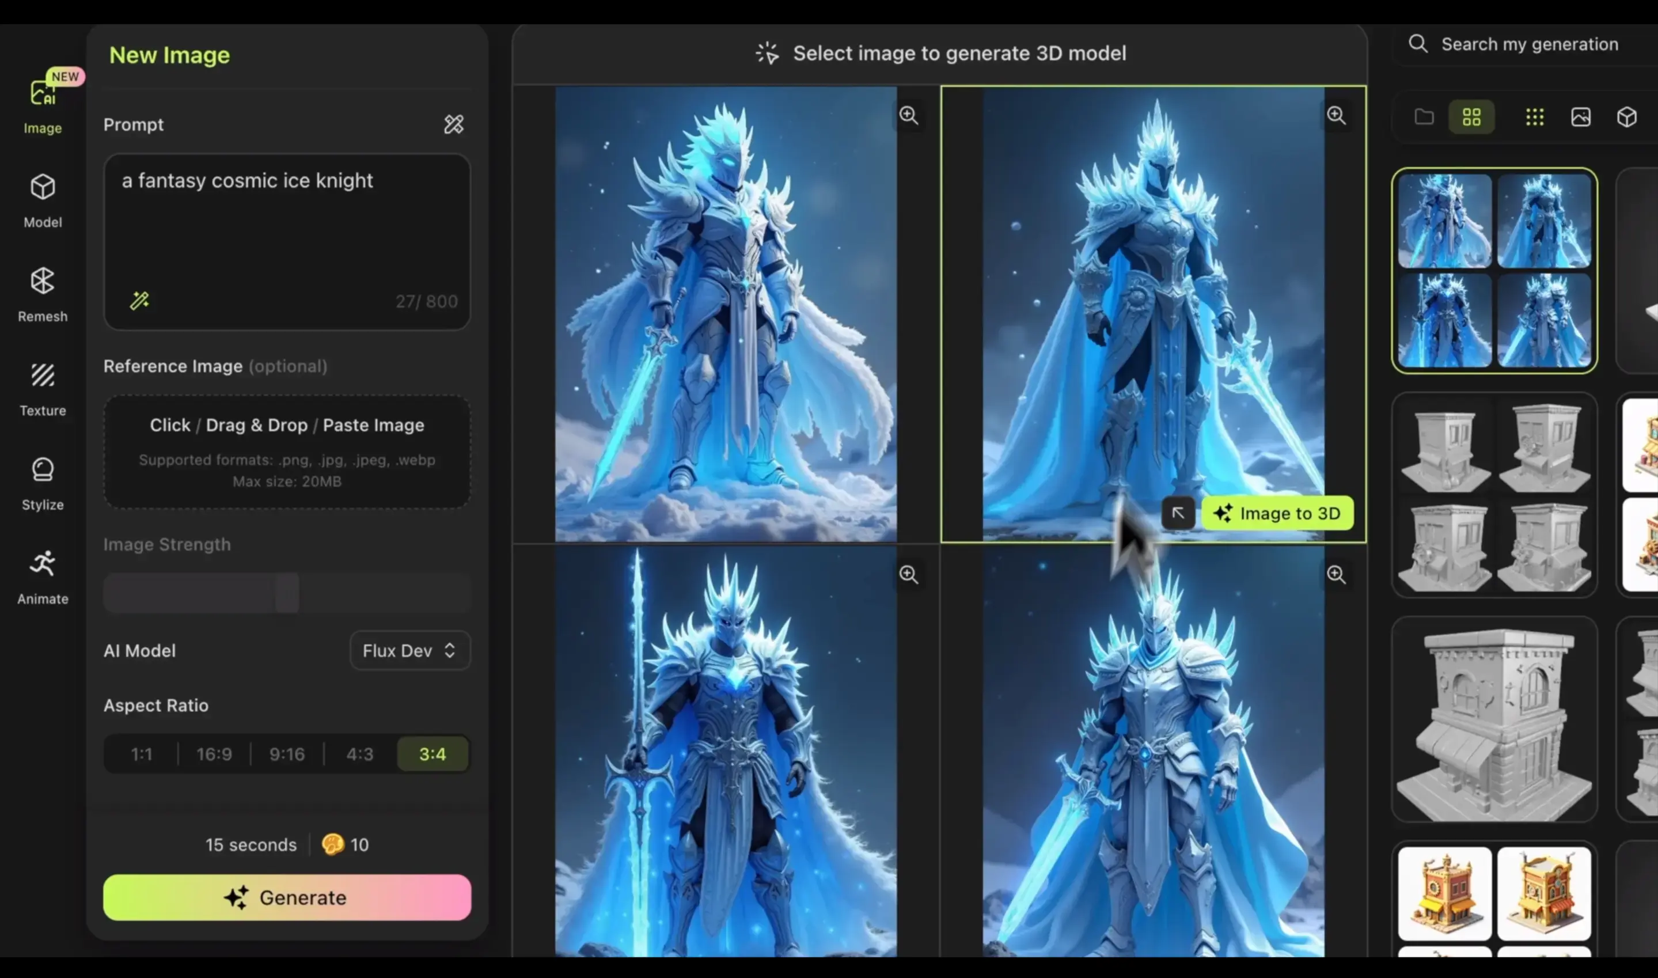This screenshot has width=1658, height=978.
Task: Pick the 9:16 aspect ratio option
Action: (287, 753)
